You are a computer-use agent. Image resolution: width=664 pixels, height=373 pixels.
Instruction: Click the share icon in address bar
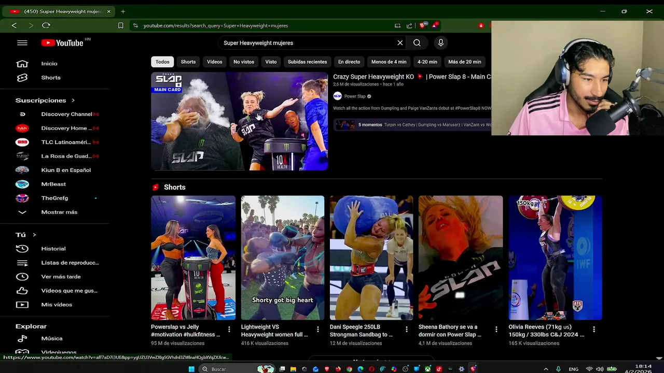pos(409,25)
